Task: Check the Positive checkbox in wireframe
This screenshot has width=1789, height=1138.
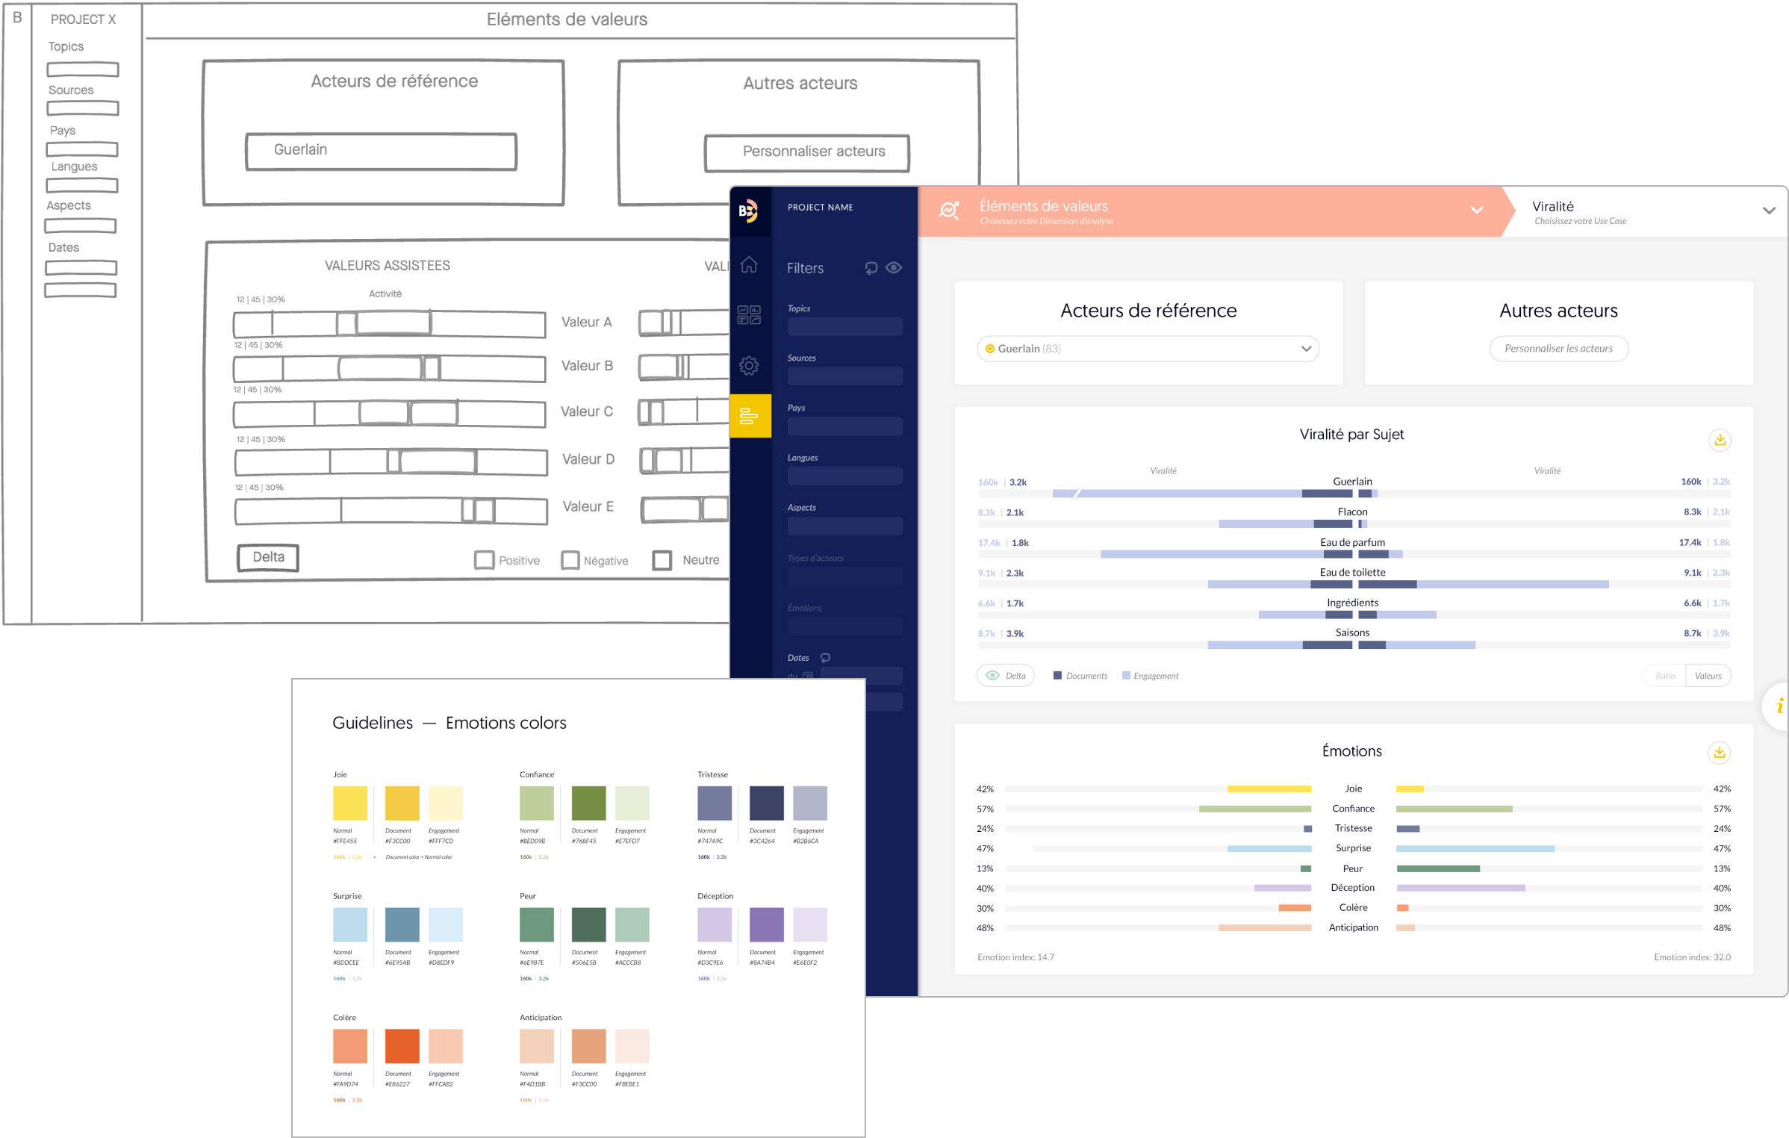Action: point(484,560)
